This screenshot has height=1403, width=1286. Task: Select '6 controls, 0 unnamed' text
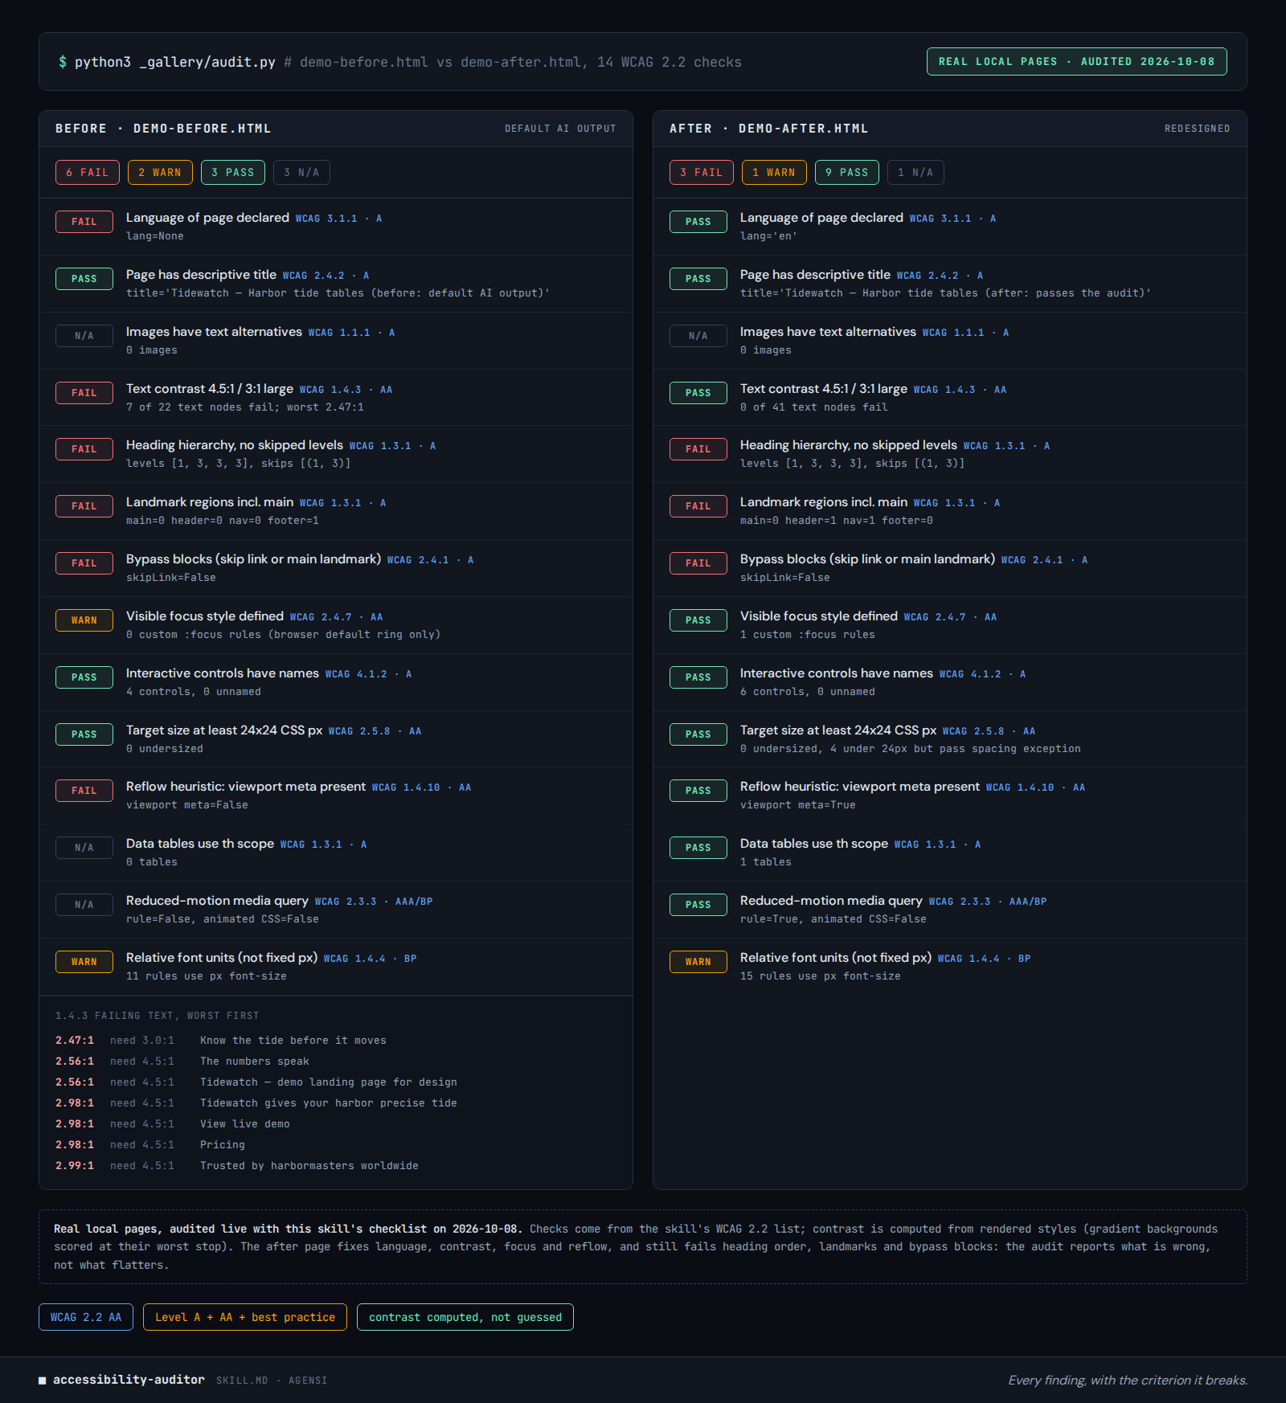tap(808, 692)
